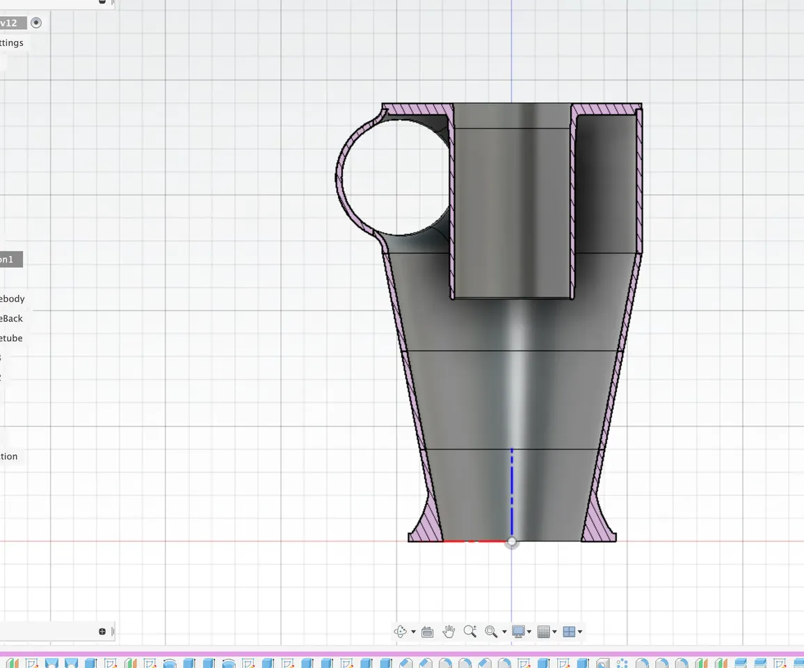Click the Zoom Window (fit) icon
The image size is (804, 668).
[491, 632]
